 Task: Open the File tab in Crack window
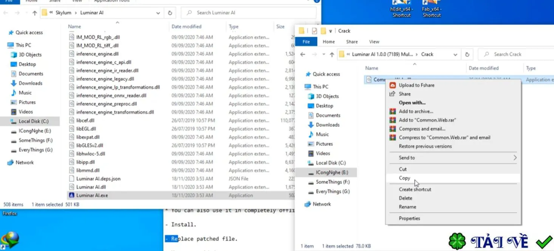pyautogui.click(x=306, y=42)
